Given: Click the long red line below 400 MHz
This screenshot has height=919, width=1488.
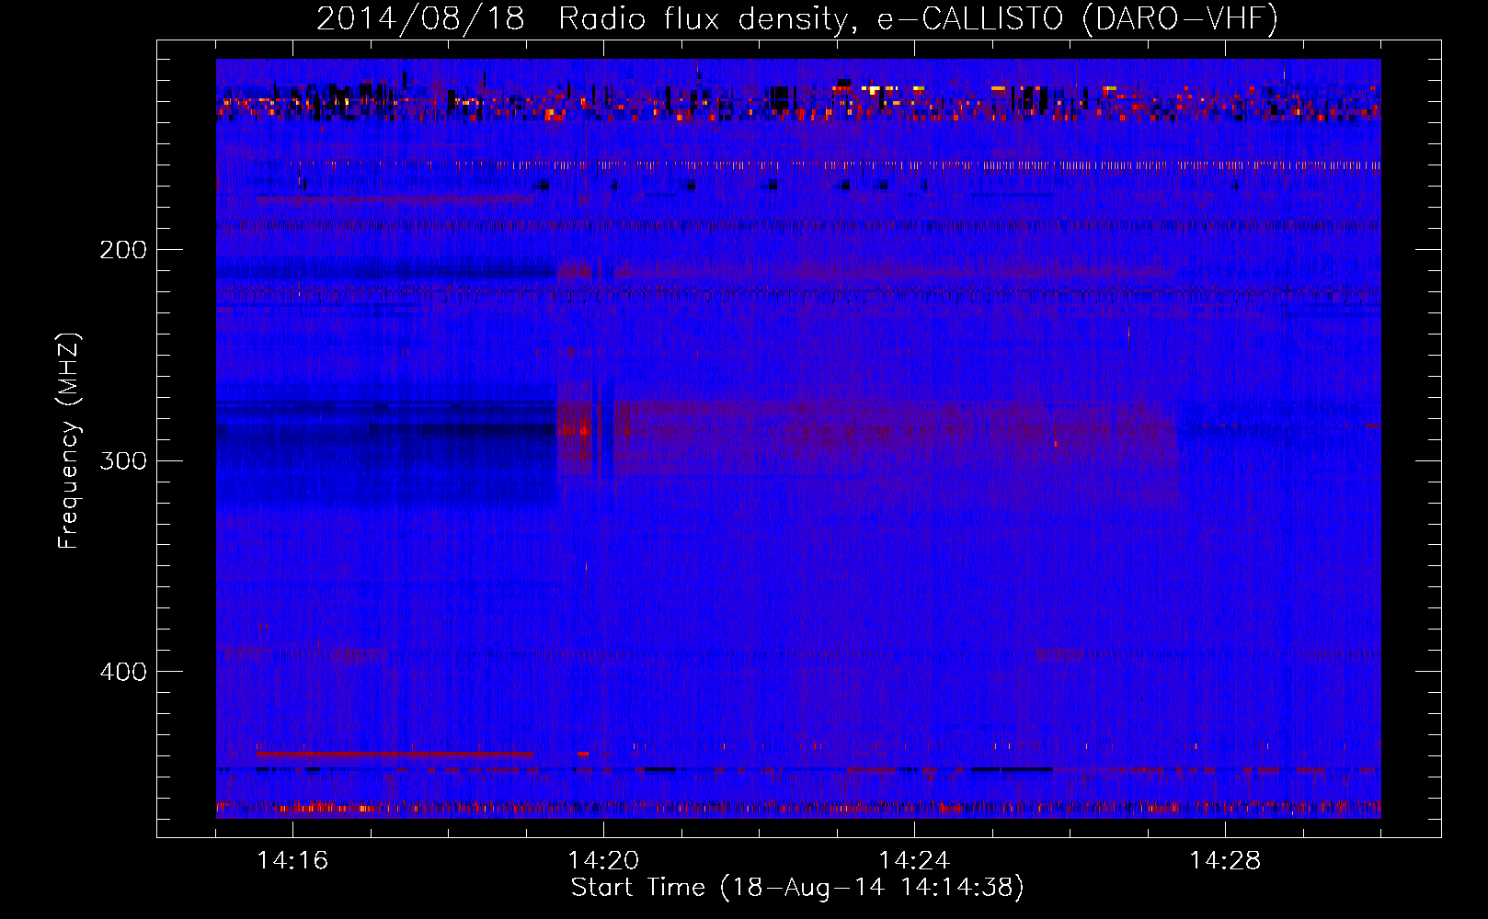Looking at the screenshot, I should [395, 754].
